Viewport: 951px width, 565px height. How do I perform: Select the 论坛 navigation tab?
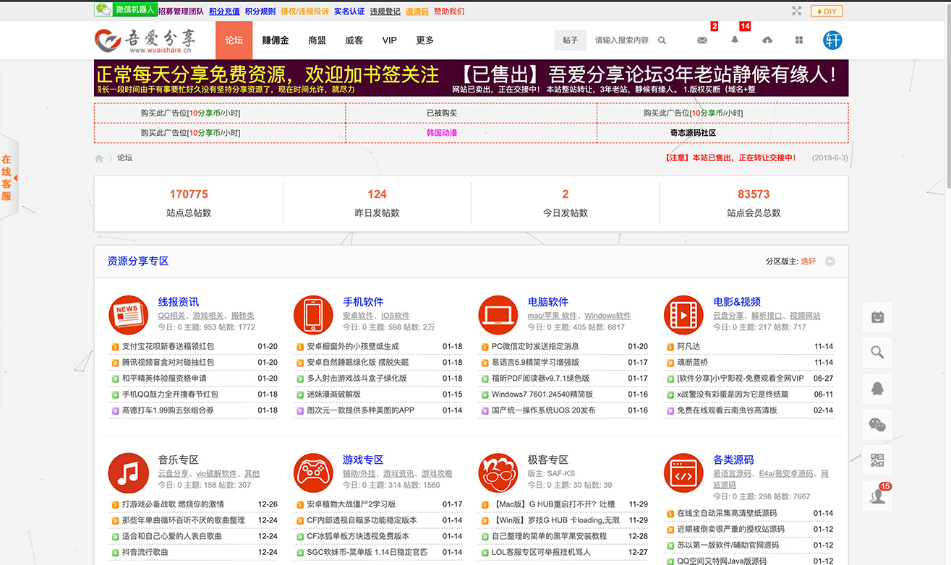coord(234,40)
